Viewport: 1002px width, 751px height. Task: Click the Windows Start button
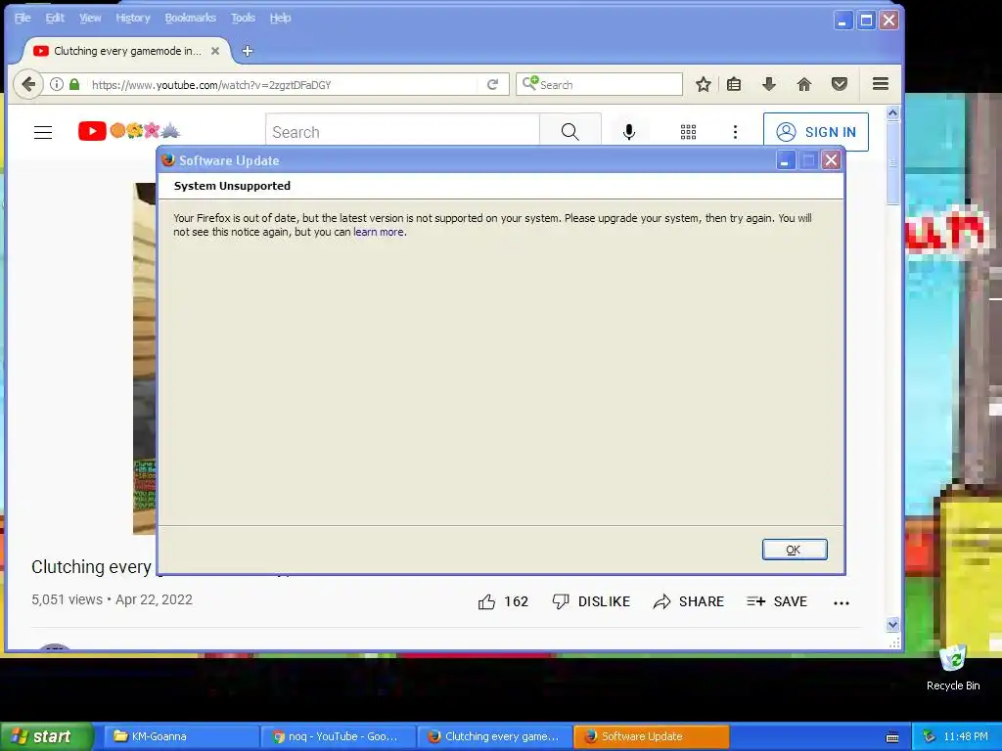(47, 736)
